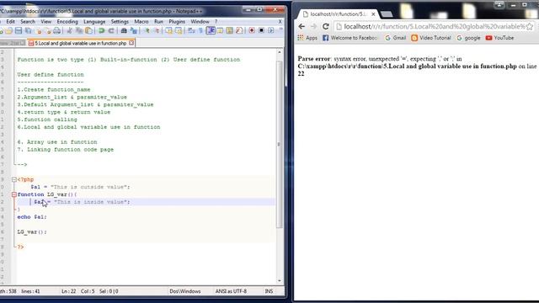The image size is (539, 303).
Task: Click the Save All icon in Notepad++
Action: pos(28,31)
